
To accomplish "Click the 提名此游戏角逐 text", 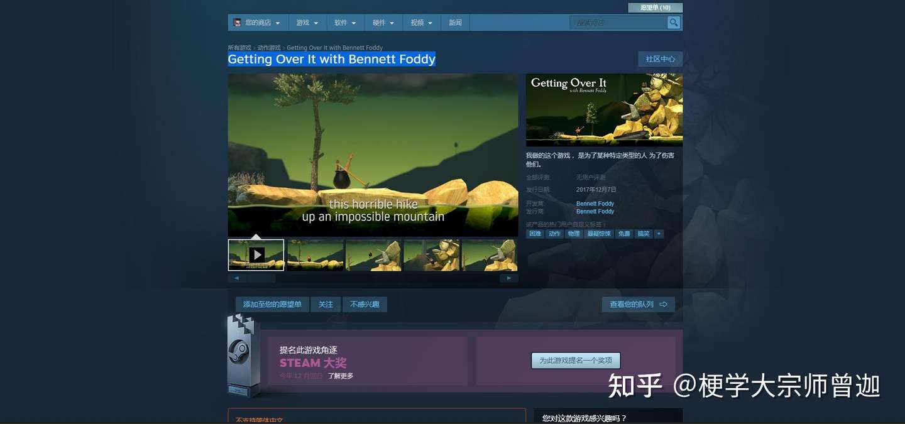I will click(x=309, y=350).
